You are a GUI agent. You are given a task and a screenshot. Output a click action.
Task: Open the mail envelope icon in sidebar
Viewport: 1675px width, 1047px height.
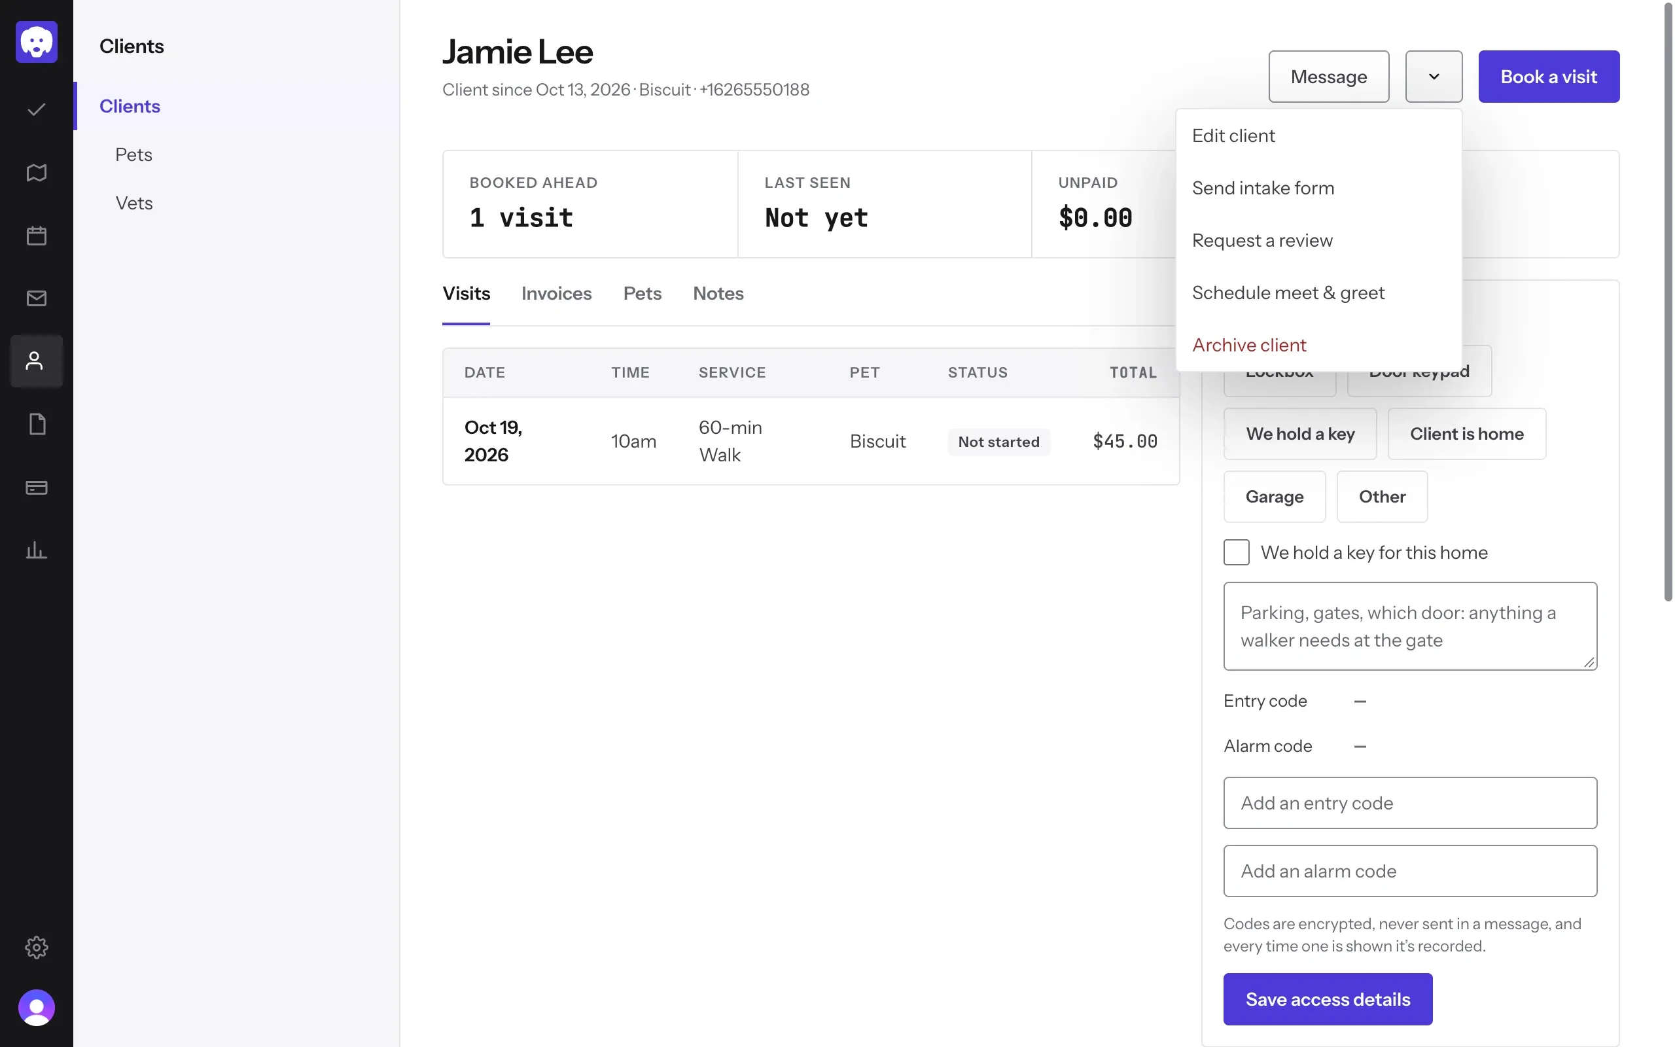click(36, 298)
